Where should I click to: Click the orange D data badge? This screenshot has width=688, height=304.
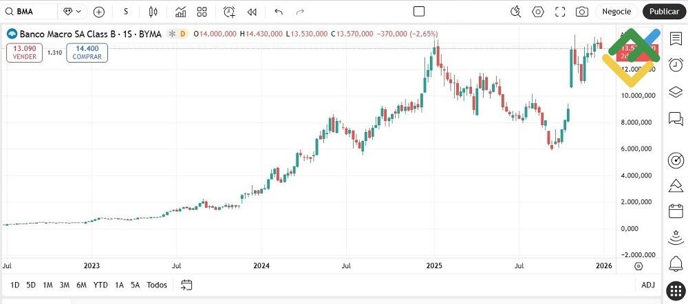(x=182, y=34)
